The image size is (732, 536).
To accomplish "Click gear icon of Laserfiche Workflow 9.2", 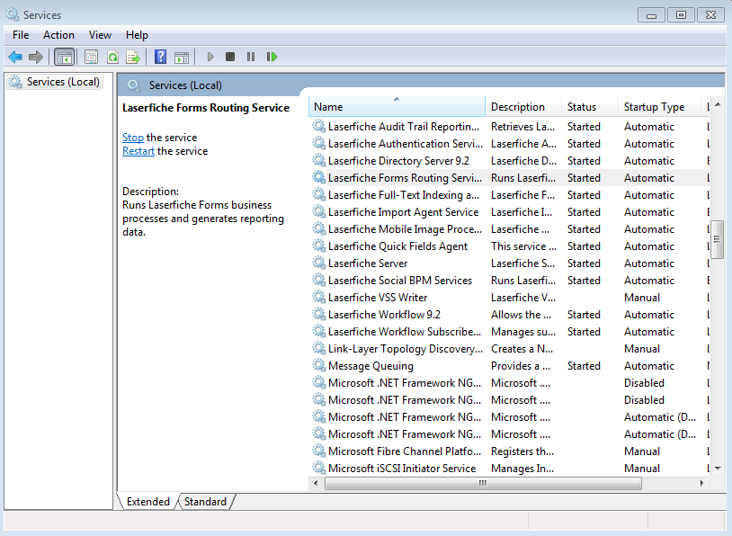I will click(x=319, y=314).
